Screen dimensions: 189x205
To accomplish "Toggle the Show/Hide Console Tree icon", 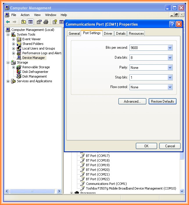I will pyautogui.click(x=30, y=22).
